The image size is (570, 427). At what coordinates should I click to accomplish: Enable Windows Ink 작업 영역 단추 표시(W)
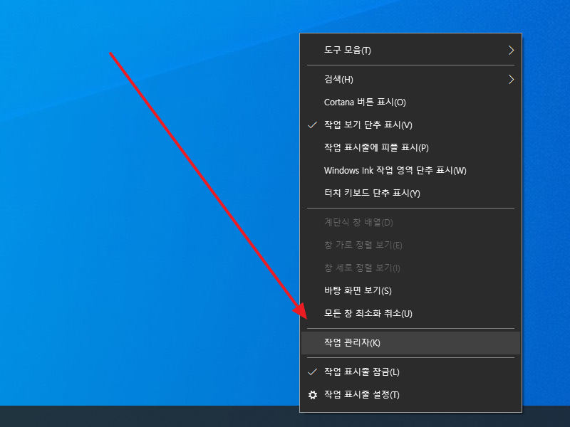pyautogui.click(x=411, y=170)
